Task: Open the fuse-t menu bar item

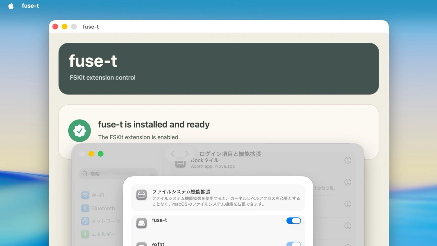Action: click(x=30, y=5)
